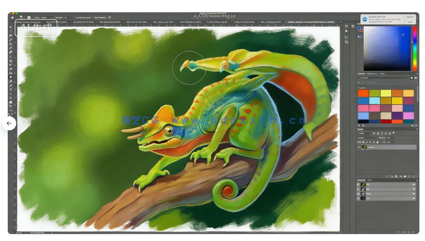Viewport: 425px width, 241px height.
Task: Click the top button in the notification popup
Action: tap(410, 17)
